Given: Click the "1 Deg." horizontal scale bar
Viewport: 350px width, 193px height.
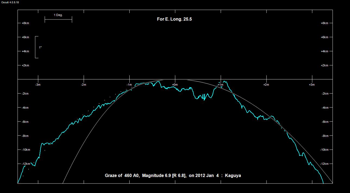Looking at the screenshot, I should [58, 20].
